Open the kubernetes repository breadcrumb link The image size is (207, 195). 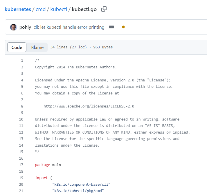click(x=18, y=9)
